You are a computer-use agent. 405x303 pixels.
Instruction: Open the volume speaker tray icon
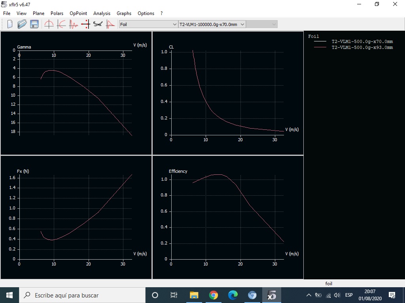click(x=337, y=295)
